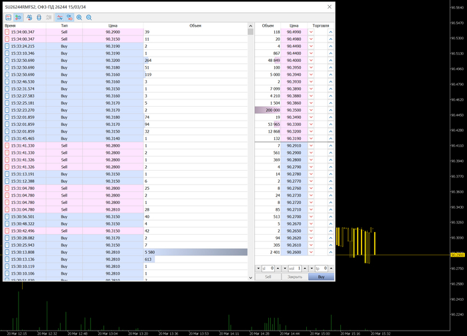Screen dimensions: 467x336
Task: Click the blue buy arrow at price 90.3500
Action: click(x=331, y=110)
